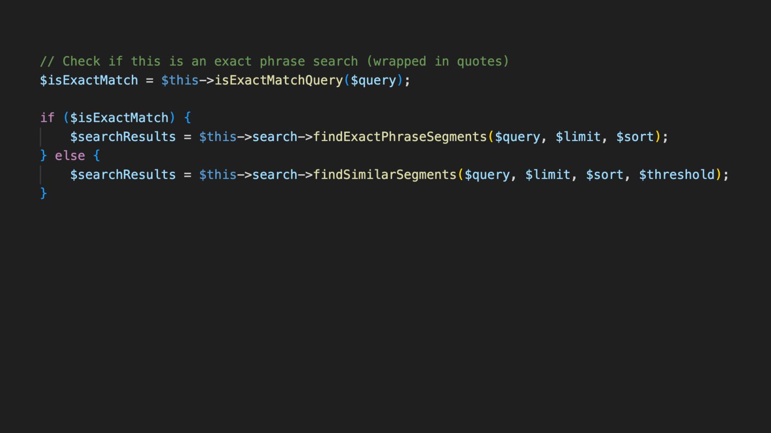The image size is (771, 433).
Task: Click the else keyword
Action: (70, 156)
